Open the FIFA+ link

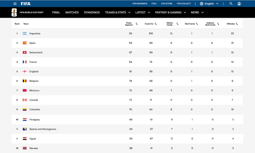[154, 4]
